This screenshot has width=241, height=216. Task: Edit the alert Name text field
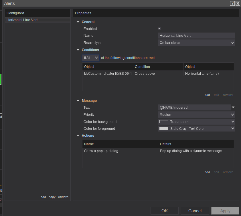(x=196, y=36)
